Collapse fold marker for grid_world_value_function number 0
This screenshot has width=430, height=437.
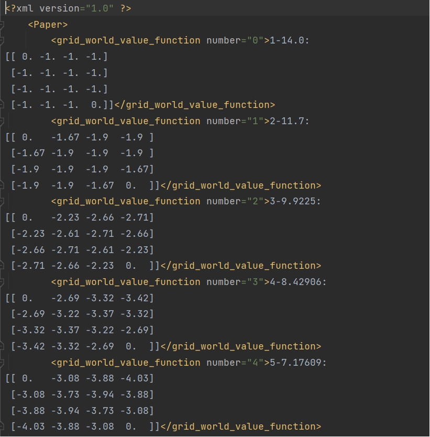pyautogui.click(x=2, y=40)
